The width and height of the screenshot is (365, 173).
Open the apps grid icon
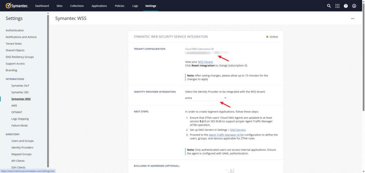click(x=337, y=6)
